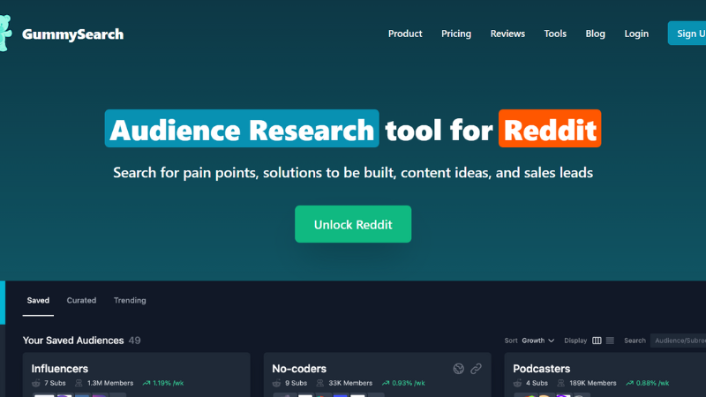The height and width of the screenshot is (397, 706).
Task: Click the No-coders 9 Subs icon
Action: [x=276, y=383]
